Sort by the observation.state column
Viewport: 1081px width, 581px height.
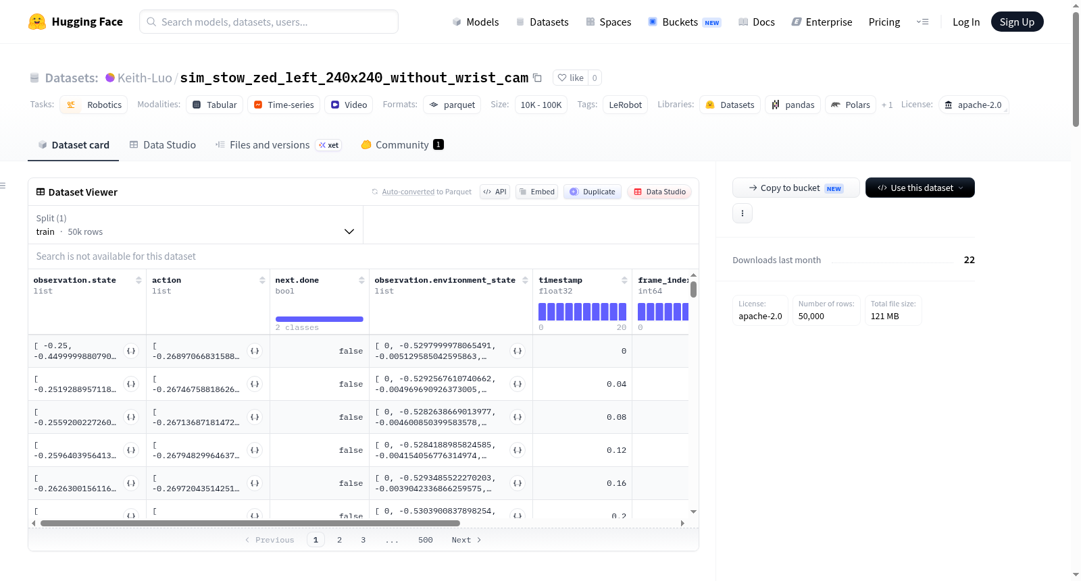(x=139, y=280)
